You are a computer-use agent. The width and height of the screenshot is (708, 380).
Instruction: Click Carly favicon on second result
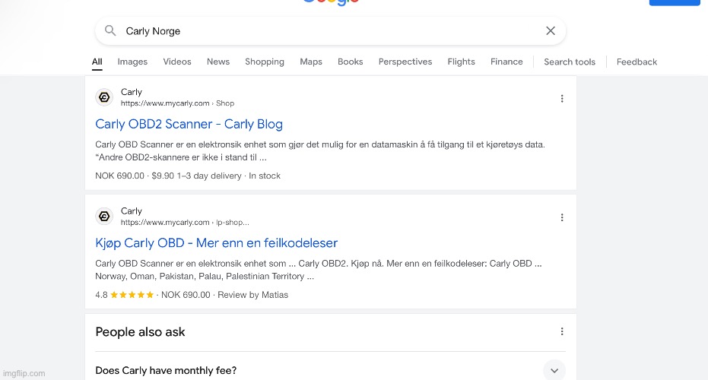click(104, 217)
